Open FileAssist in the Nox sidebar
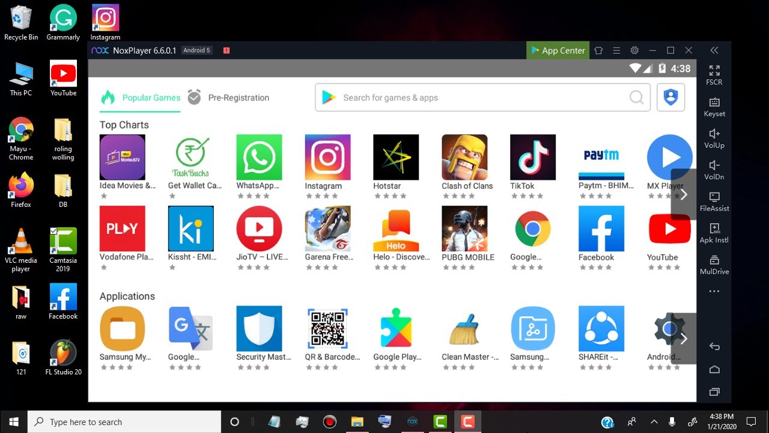 [x=714, y=201]
